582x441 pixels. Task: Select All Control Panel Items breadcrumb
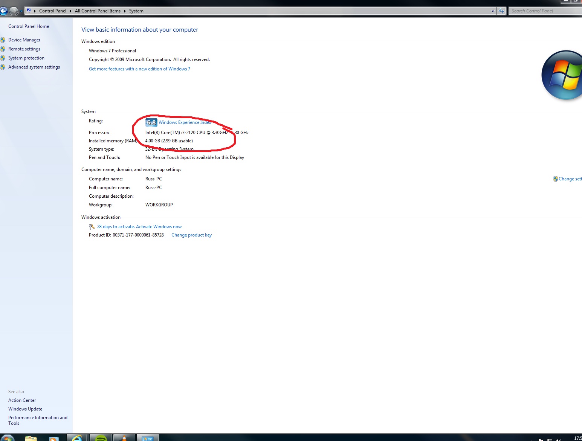point(98,11)
